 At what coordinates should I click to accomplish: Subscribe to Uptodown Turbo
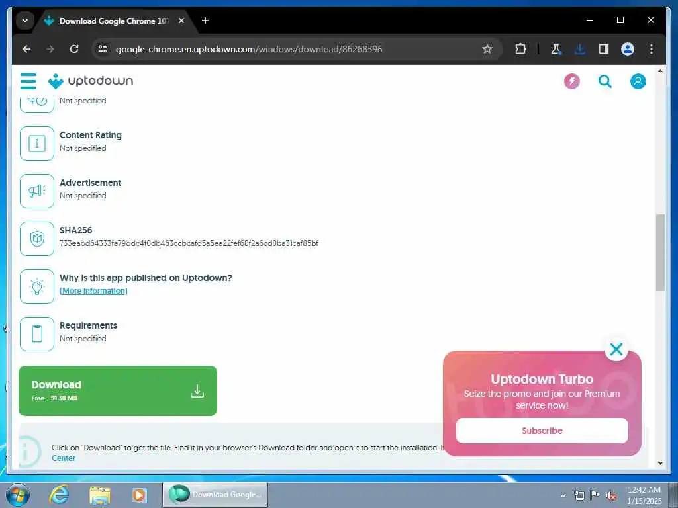(542, 431)
